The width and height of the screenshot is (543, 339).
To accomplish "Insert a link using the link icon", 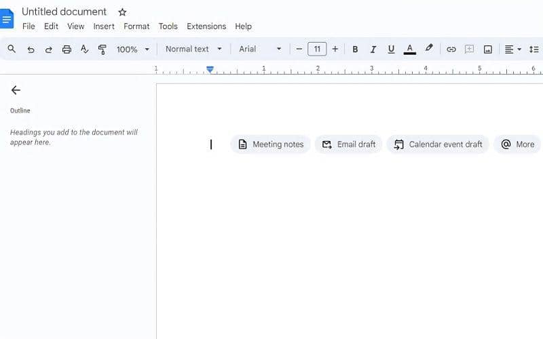I will [451, 49].
